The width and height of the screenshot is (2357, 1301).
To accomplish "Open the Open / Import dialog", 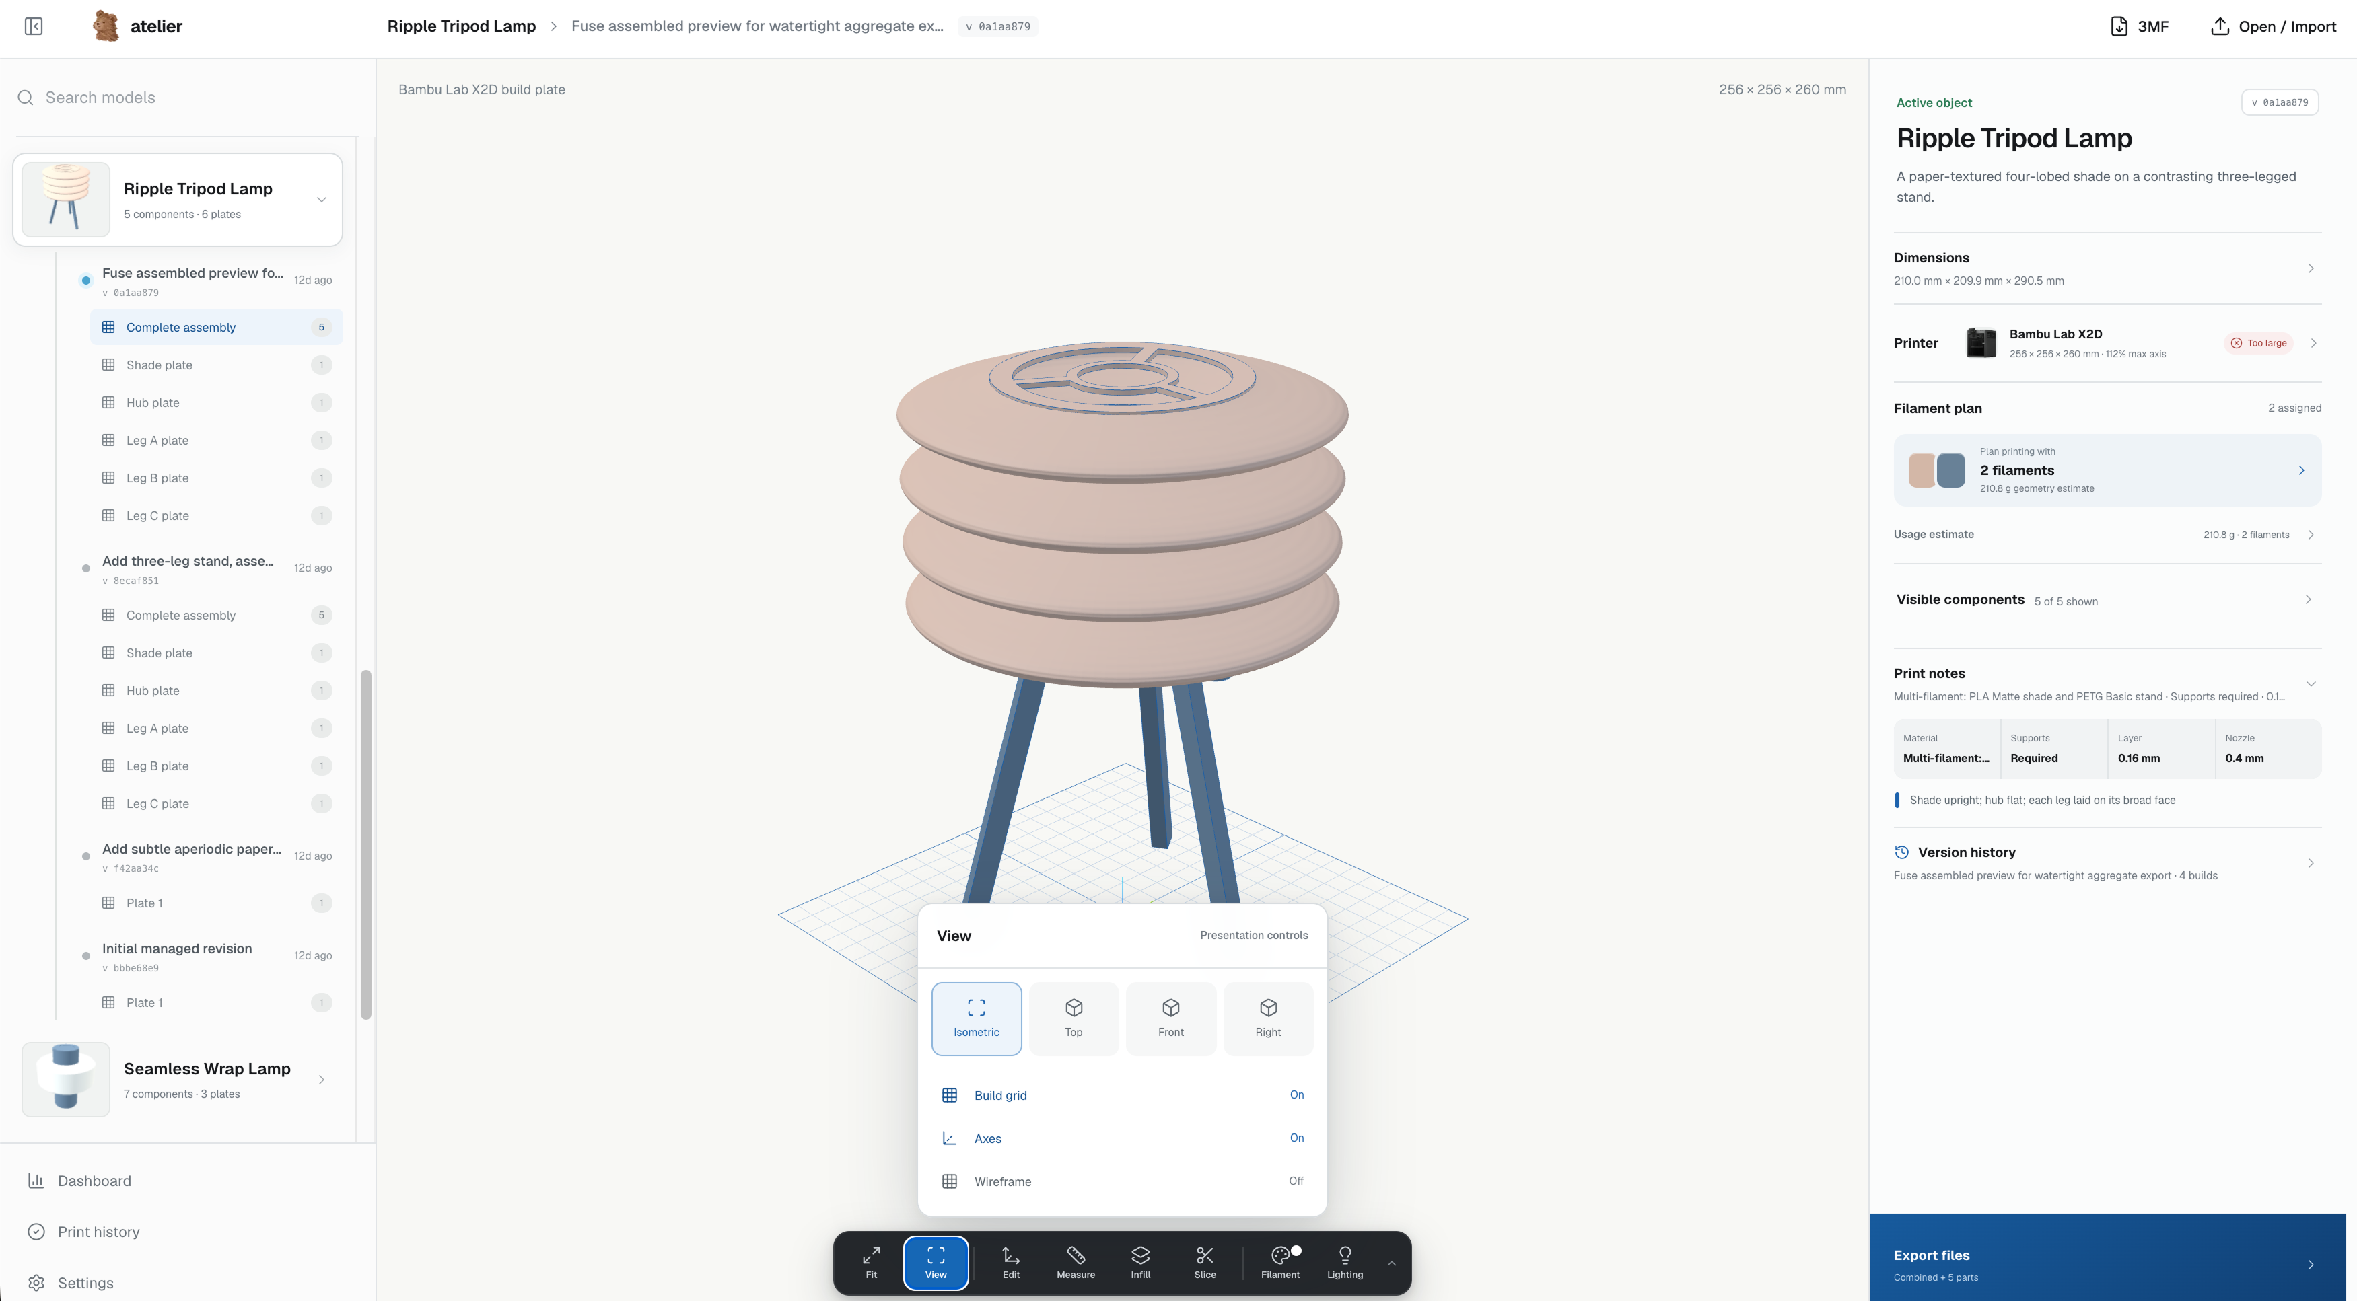I will [2273, 26].
